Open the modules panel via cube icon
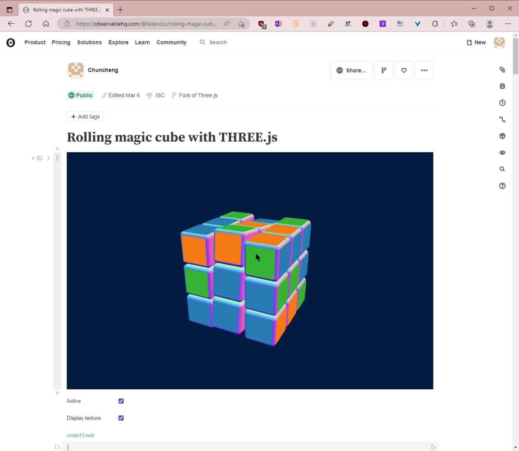This screenshot has width=519, height=451. [x=502, y=136]
